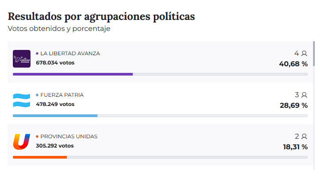The image size is (325, 182).
Task: Click the 678.034 votos count
Action: tap(55, 63)
